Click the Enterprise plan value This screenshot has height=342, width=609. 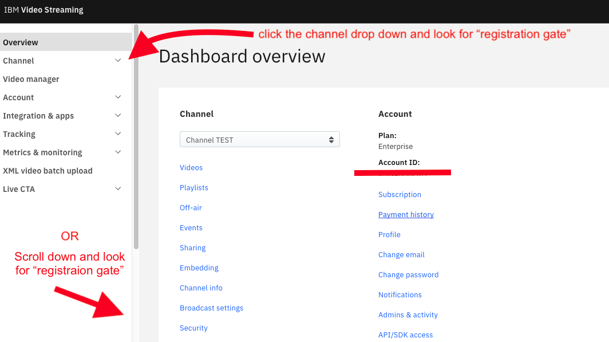pyautogui.click(x=396, y=147)
